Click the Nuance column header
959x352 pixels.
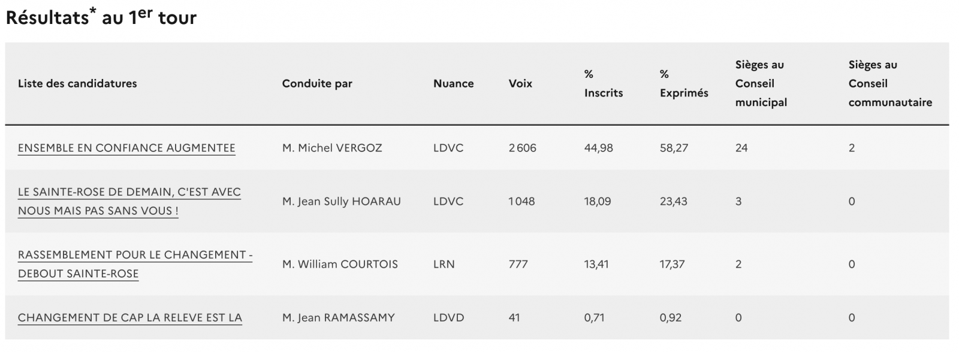tap(453, 84)
